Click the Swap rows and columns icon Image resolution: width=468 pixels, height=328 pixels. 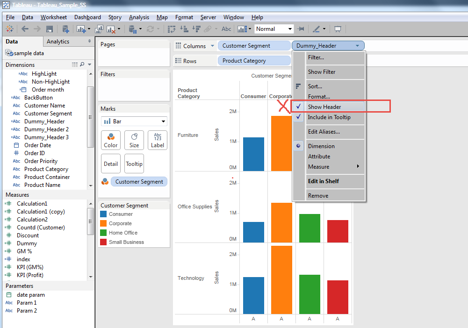tap(172, 29)
